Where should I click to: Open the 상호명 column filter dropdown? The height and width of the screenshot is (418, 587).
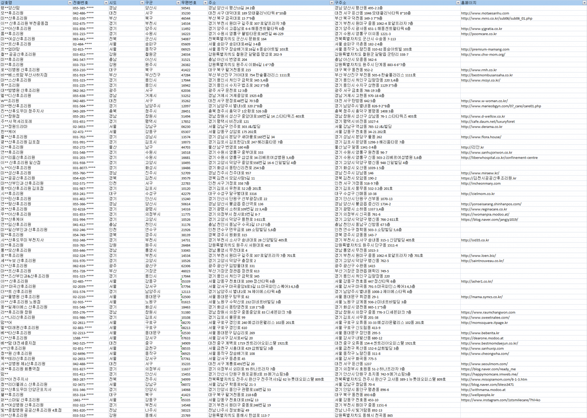[x=70, y=3]
